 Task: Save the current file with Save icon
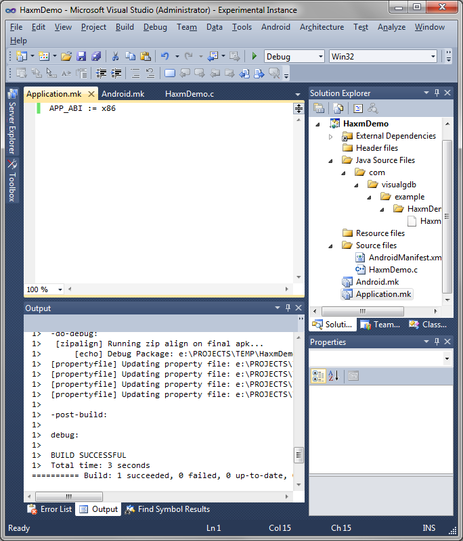click(81, 56)
